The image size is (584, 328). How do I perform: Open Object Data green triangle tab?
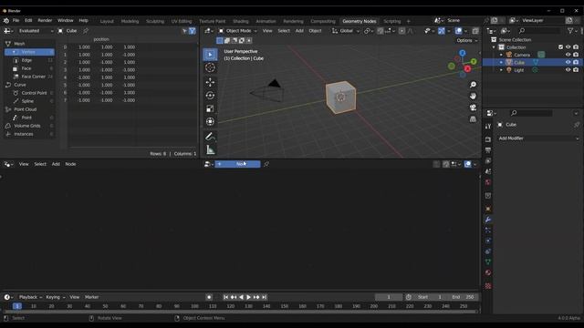pyautogui.click(x=488, y=261)
